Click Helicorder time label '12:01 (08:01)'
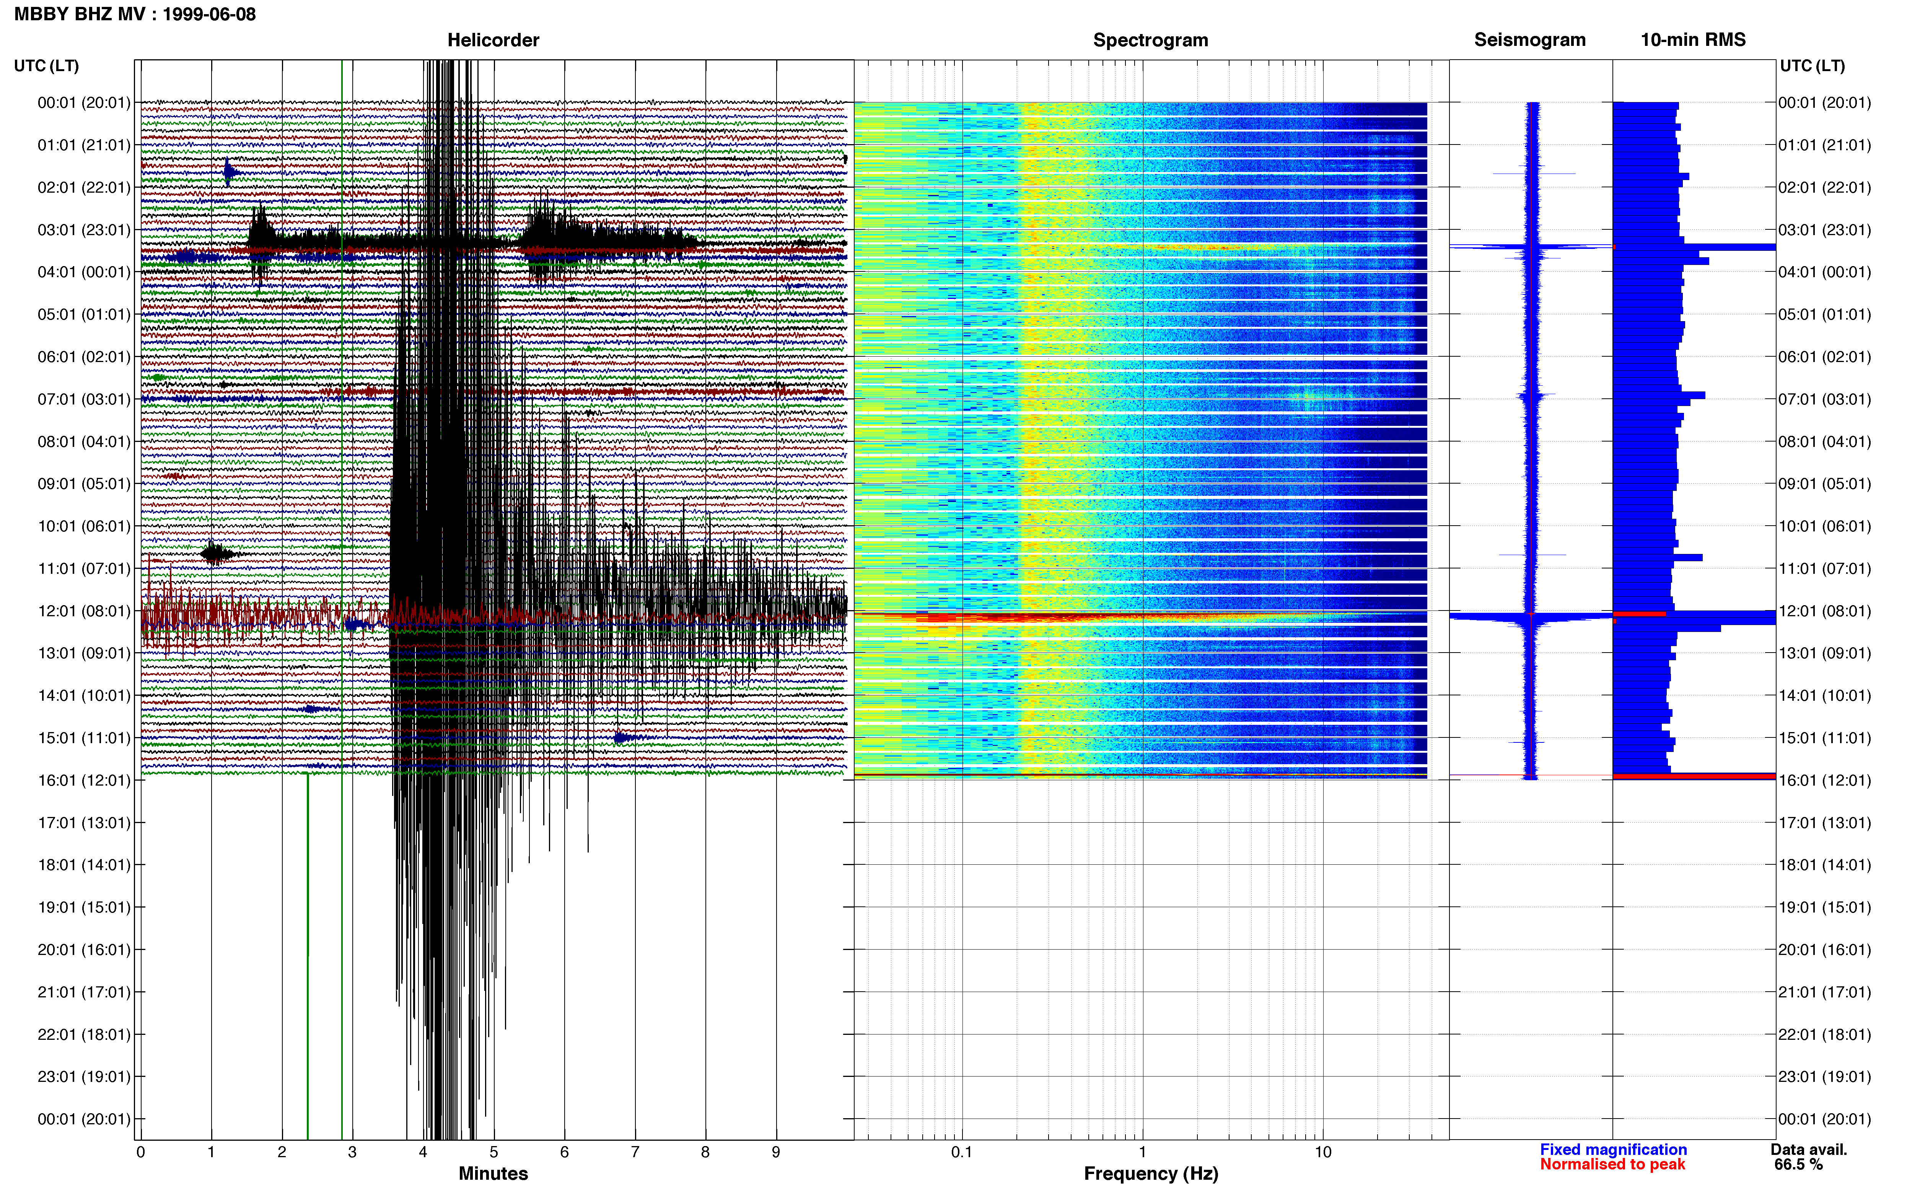Image resolution: width=1920 pixels, height=1200 pixels. tap(83, 611)
